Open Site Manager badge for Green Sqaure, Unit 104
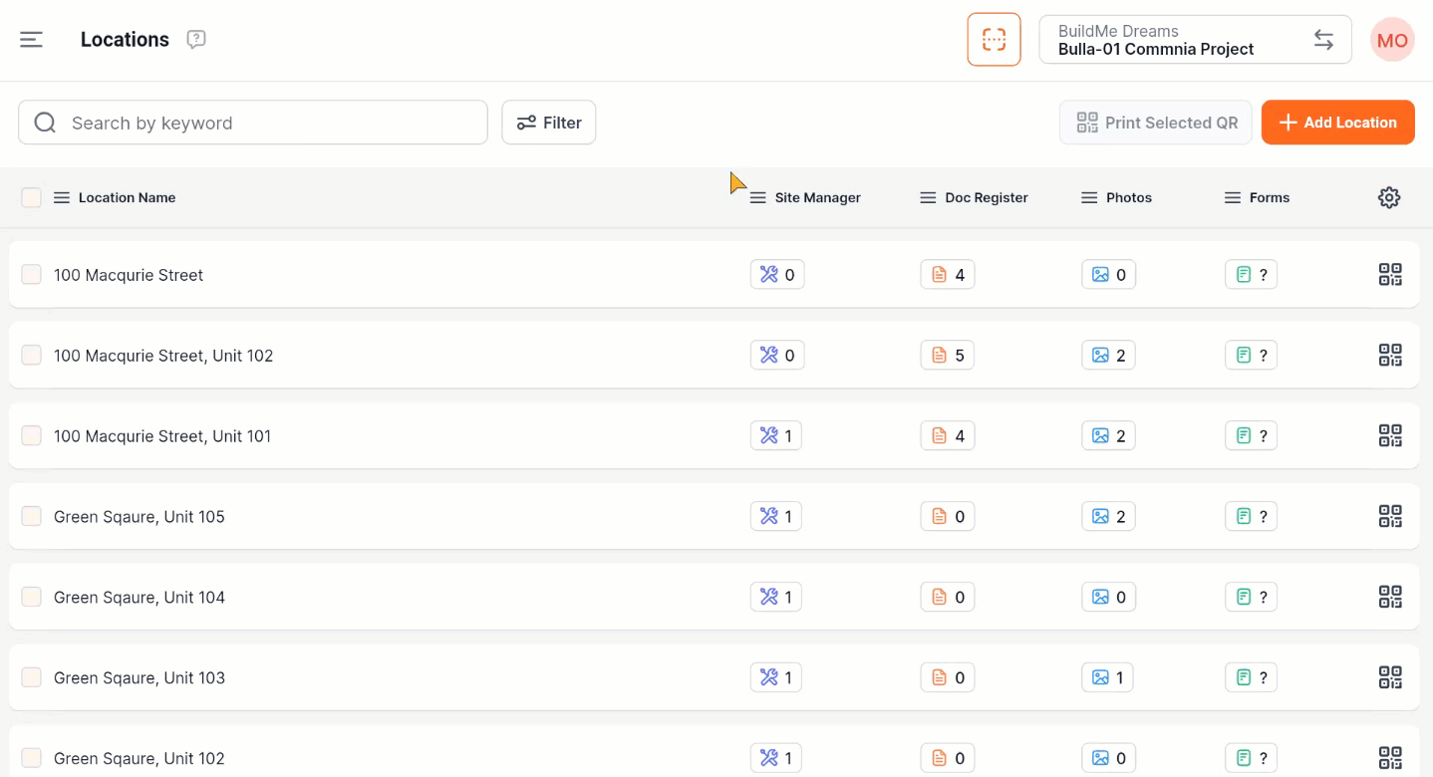1433x777 pixels. tap(776, 597)
